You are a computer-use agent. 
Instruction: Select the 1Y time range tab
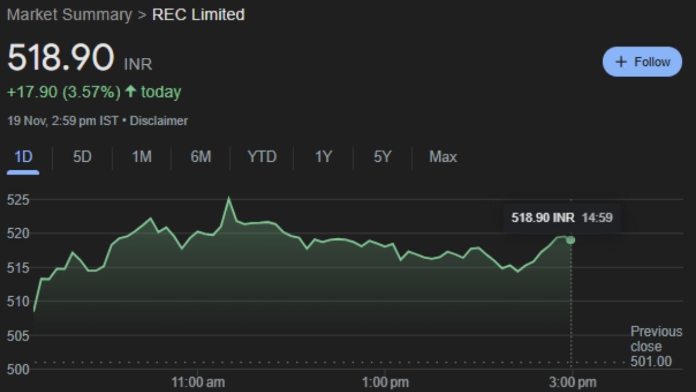click(x=323, y=157)
